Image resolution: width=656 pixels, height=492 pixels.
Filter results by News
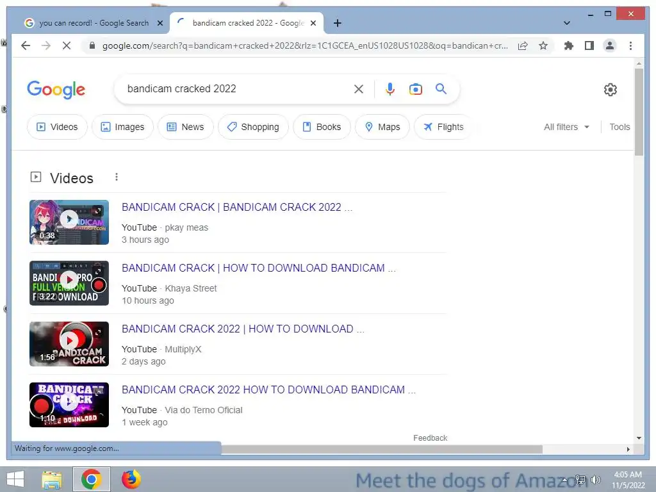185,127
